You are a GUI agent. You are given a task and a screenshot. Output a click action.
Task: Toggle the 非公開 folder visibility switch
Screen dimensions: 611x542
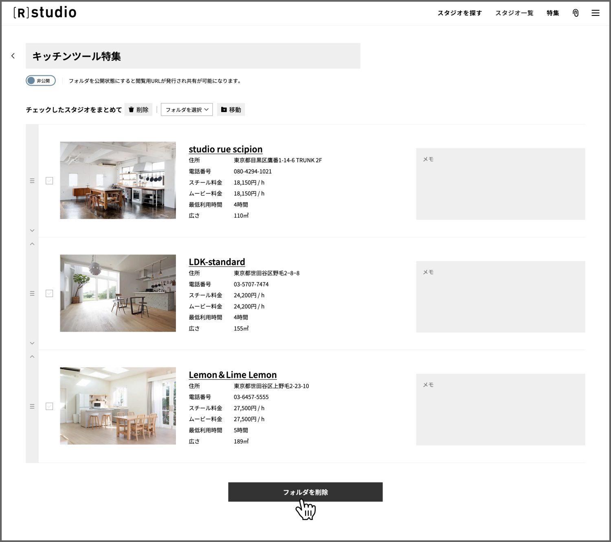41,81
